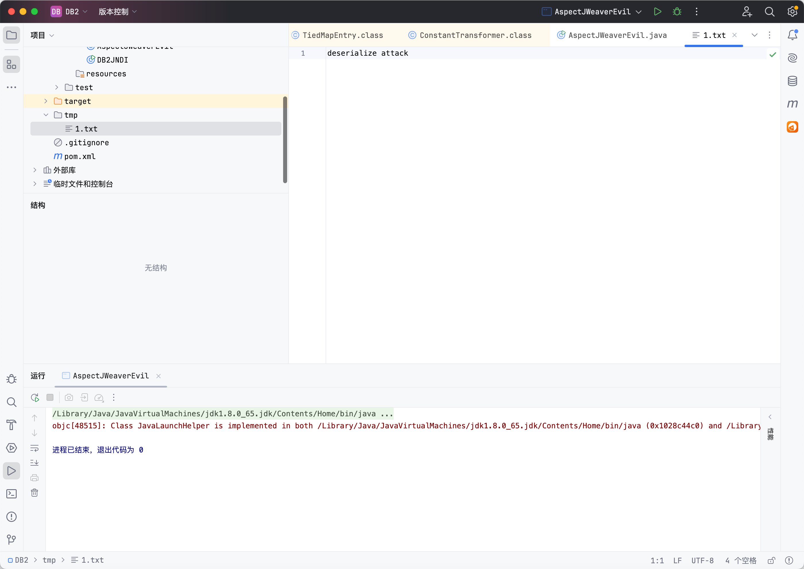Select 1.txt in the project tree

(x=156, y=129)
